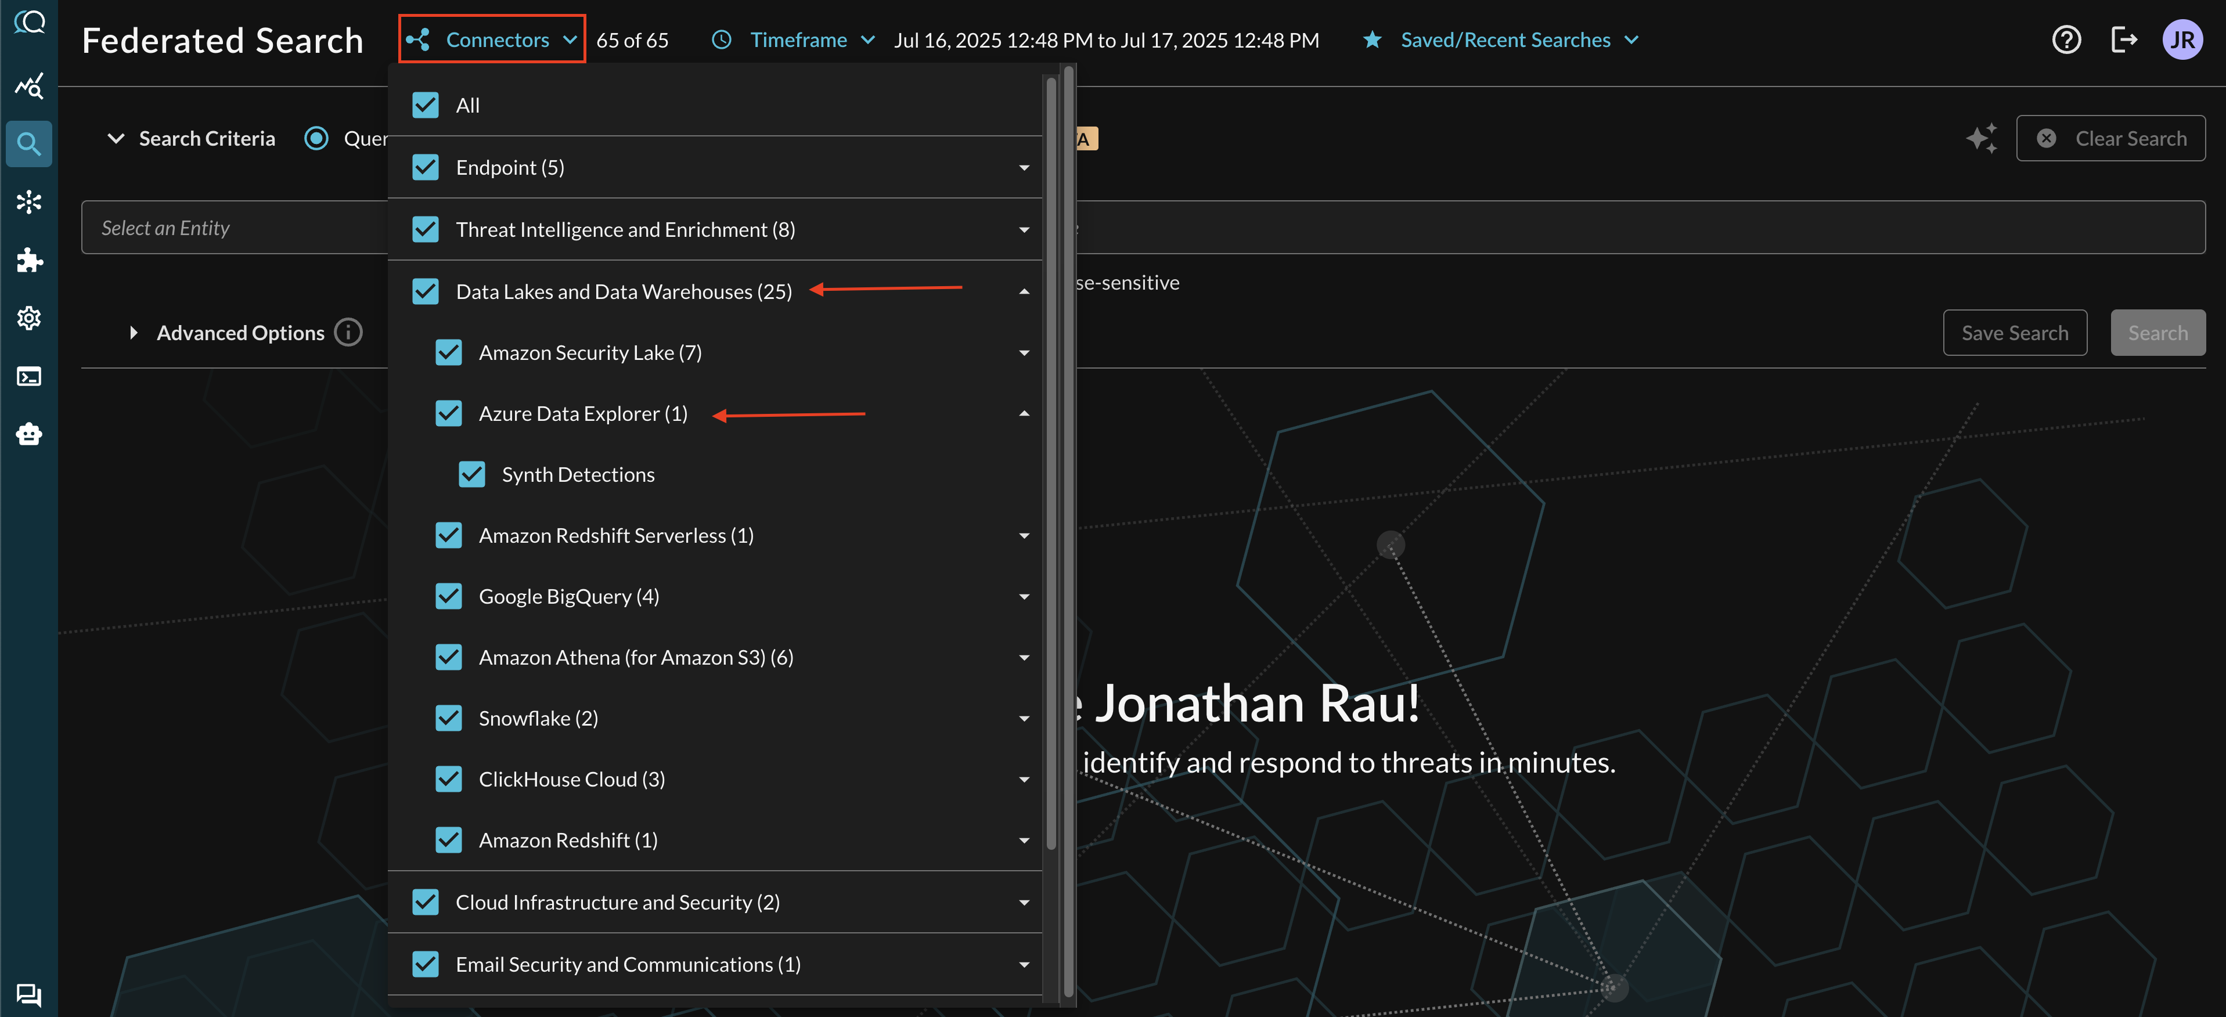Image resolution: width=2226 pixels, height=1017 pixels.
Task: Collapse the Search Criteria section chevron
Action: [116, 138]
